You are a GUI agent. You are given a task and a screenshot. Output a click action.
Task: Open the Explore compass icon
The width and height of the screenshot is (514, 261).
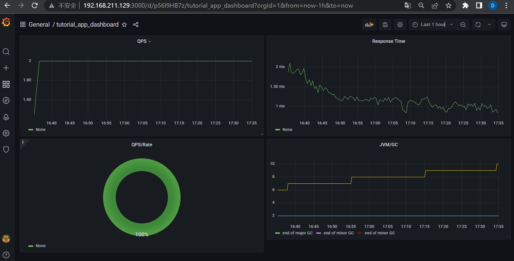tap(6, 101)
